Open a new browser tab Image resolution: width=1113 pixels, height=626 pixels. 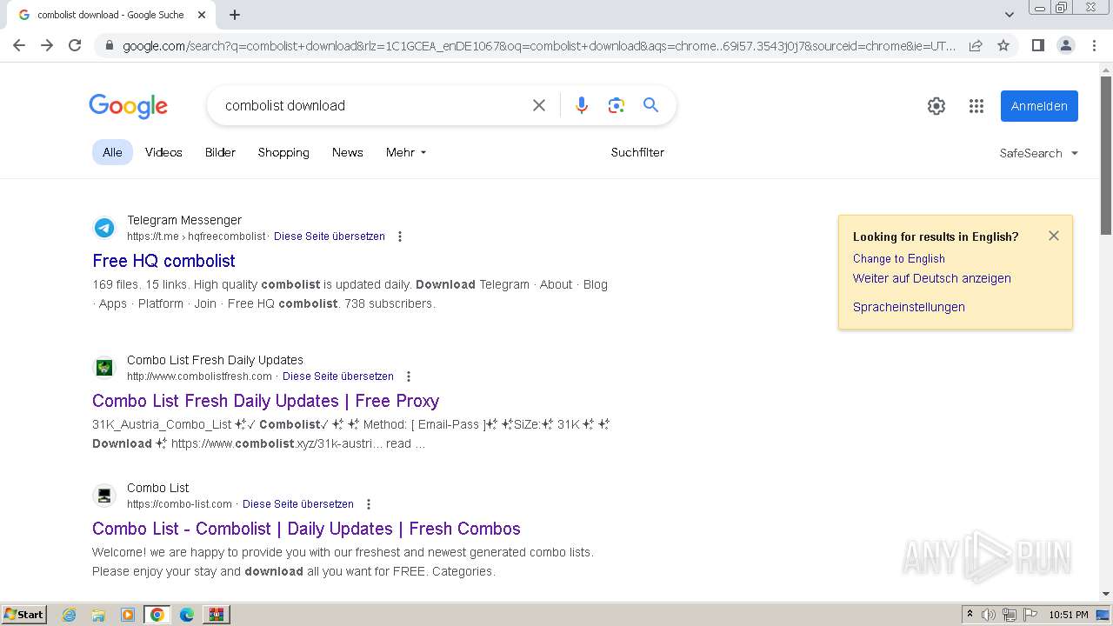tap(235, 15)
